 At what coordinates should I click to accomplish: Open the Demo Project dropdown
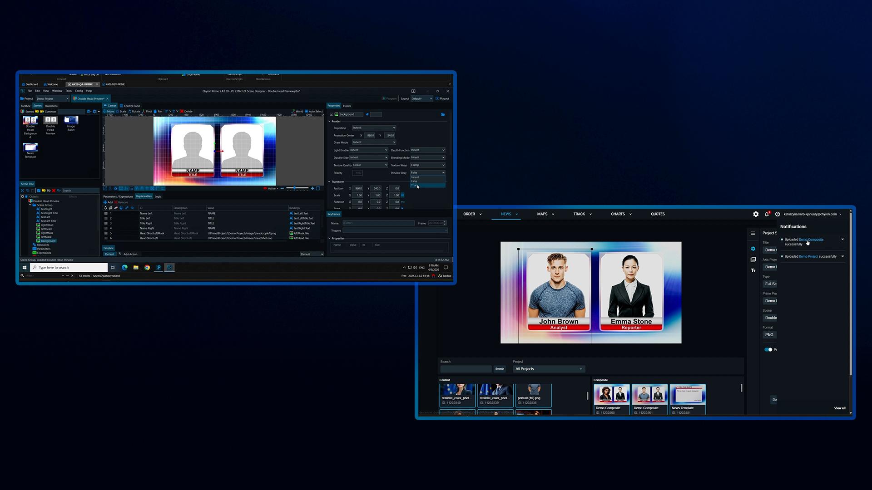(x=52, y=98)
